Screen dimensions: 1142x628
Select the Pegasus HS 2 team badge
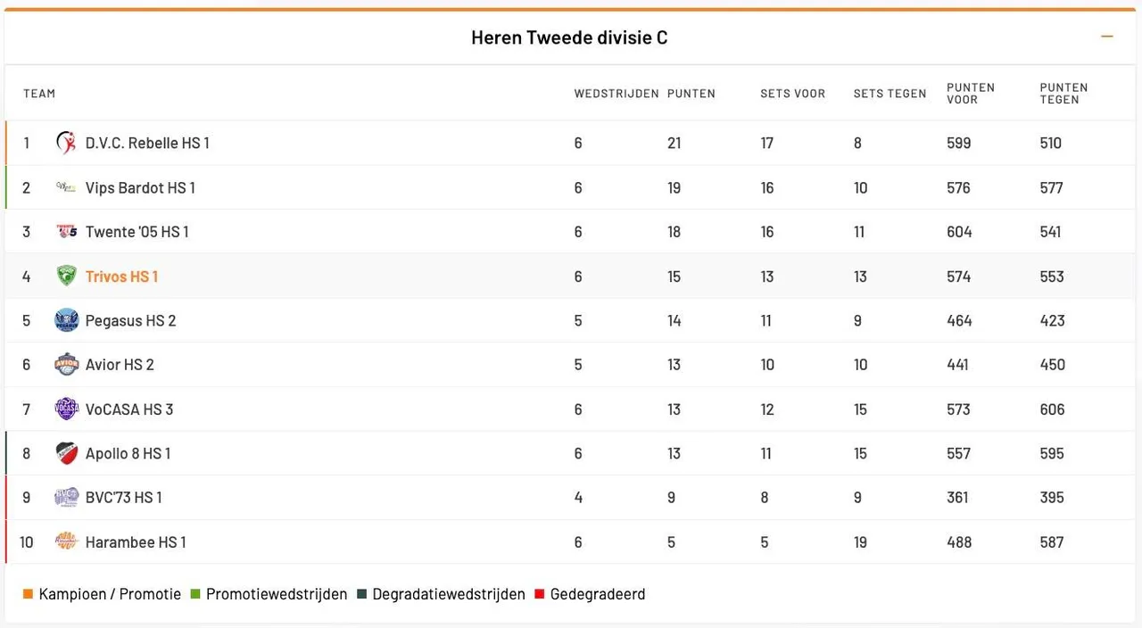coord(66,320)
